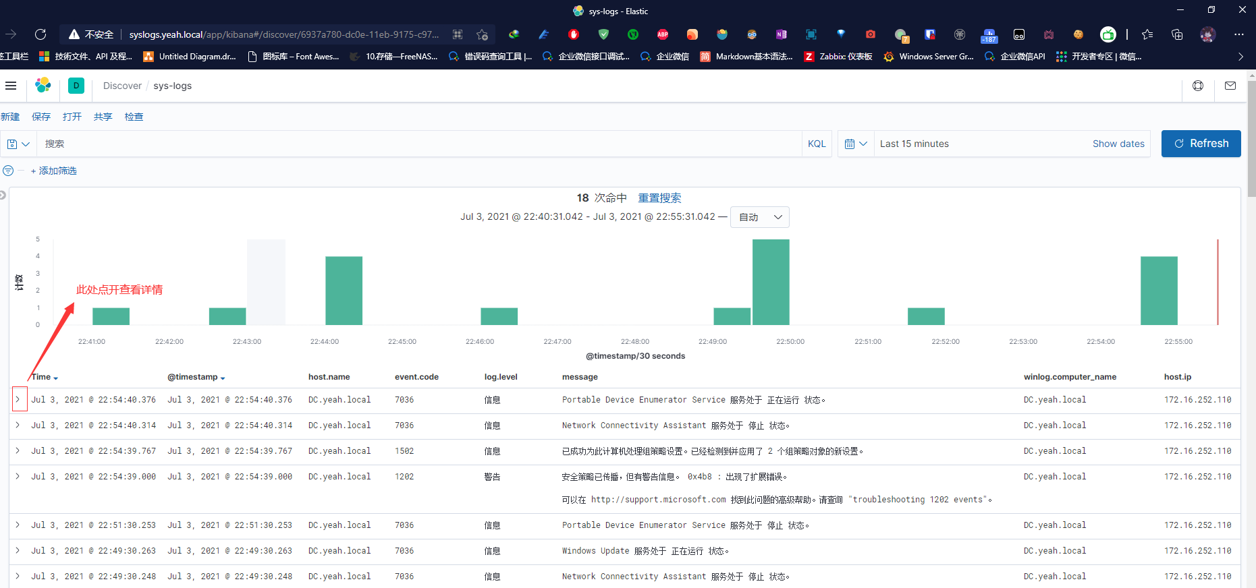The image size is (1256, 588).
Task: Click the Last 15 minutes time range
Action: (x=914, y=144)
